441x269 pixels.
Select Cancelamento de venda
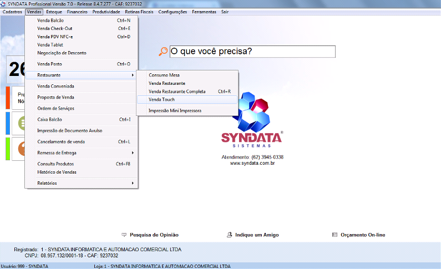[82, 141]
